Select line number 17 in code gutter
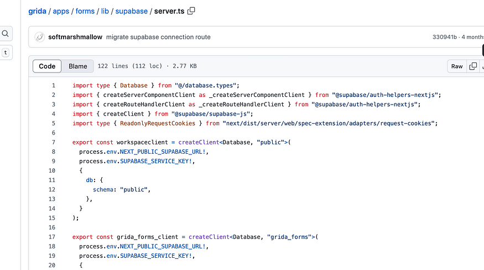 pyautogui.click(x=52, y=237)
